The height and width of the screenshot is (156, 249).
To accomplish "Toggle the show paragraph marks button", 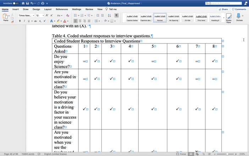I will 116,16.
